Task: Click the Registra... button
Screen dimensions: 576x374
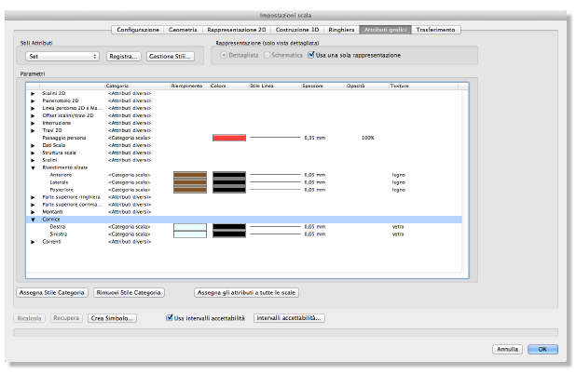Action: 123,56
